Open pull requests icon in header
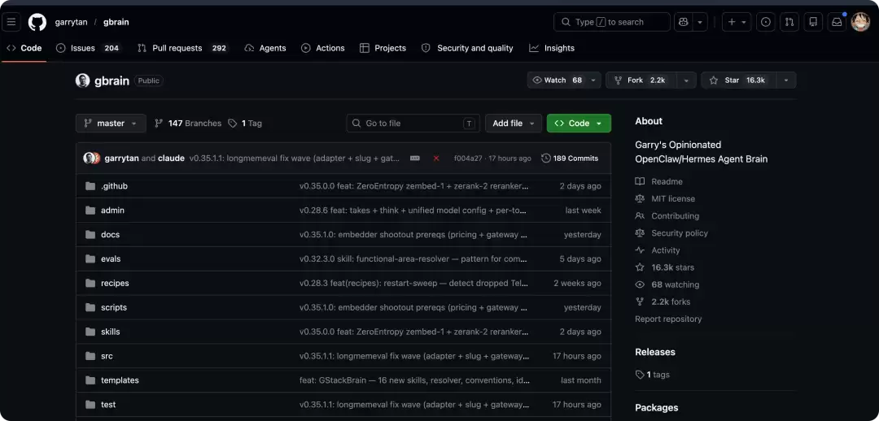Image resolution: width=879 pixels, height=421 pixels. [x=789, y=22]
